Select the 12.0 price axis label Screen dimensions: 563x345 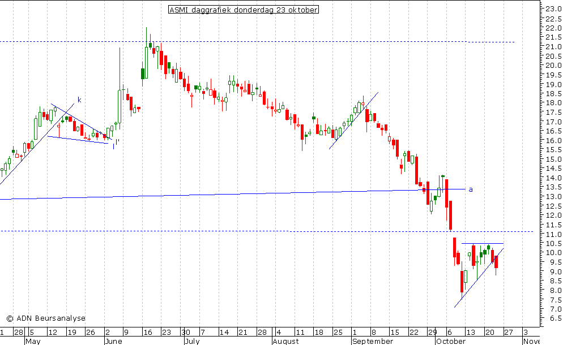click(x=554, y=215)
